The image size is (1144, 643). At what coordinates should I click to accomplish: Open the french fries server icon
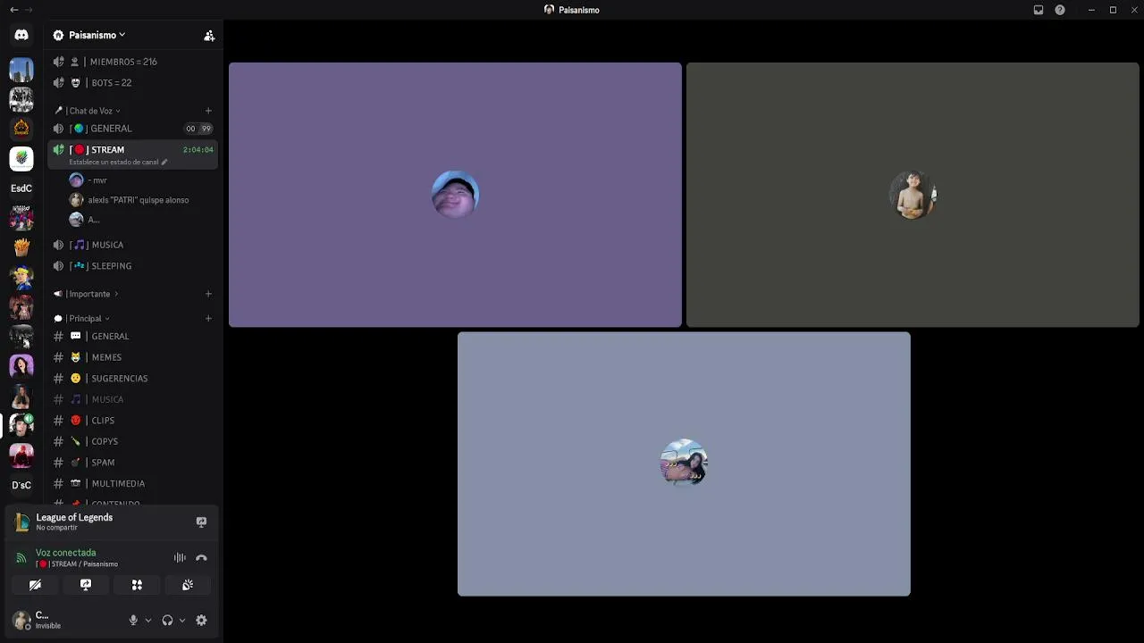[x=21, y=247]
